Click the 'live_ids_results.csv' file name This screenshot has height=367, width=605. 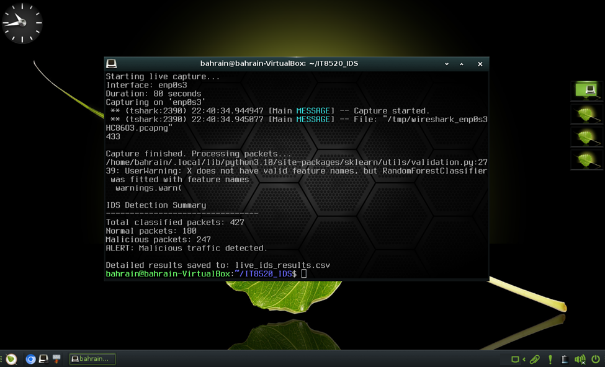pos(282,265)
